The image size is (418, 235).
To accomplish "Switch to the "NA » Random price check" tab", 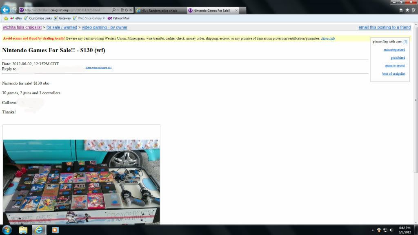I will pos(159,10).
